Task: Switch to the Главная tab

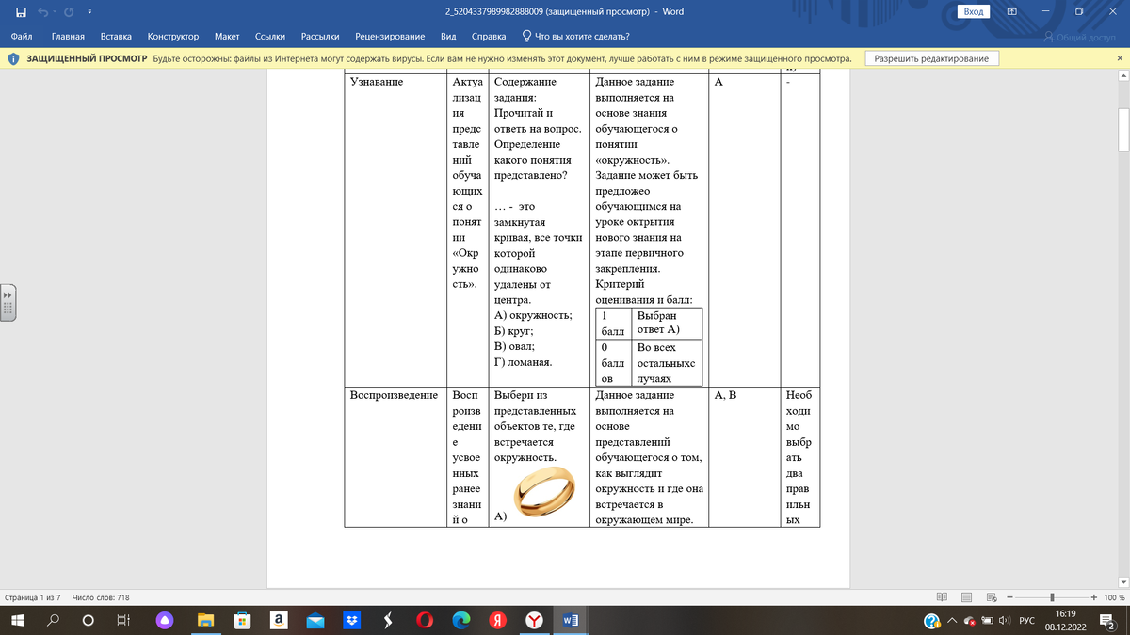Action: pos(68,37)
